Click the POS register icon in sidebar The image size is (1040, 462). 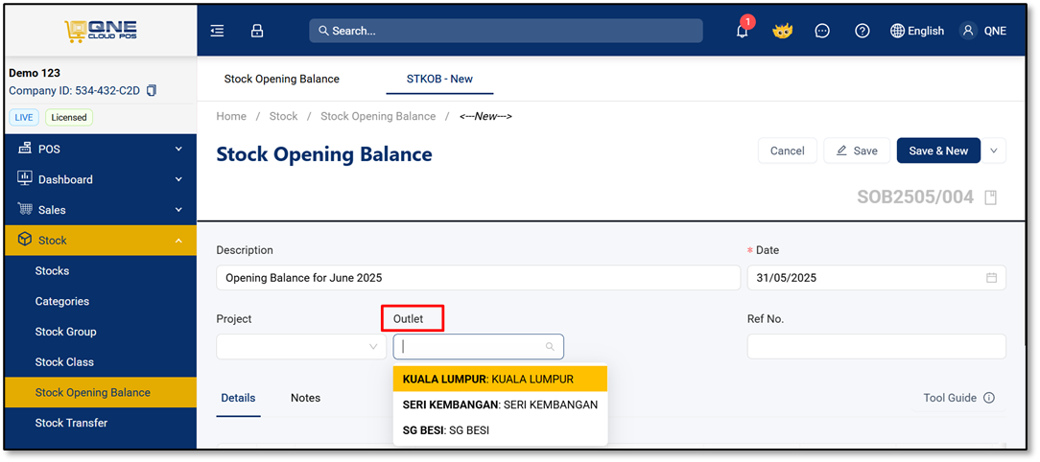click(25, 149)
